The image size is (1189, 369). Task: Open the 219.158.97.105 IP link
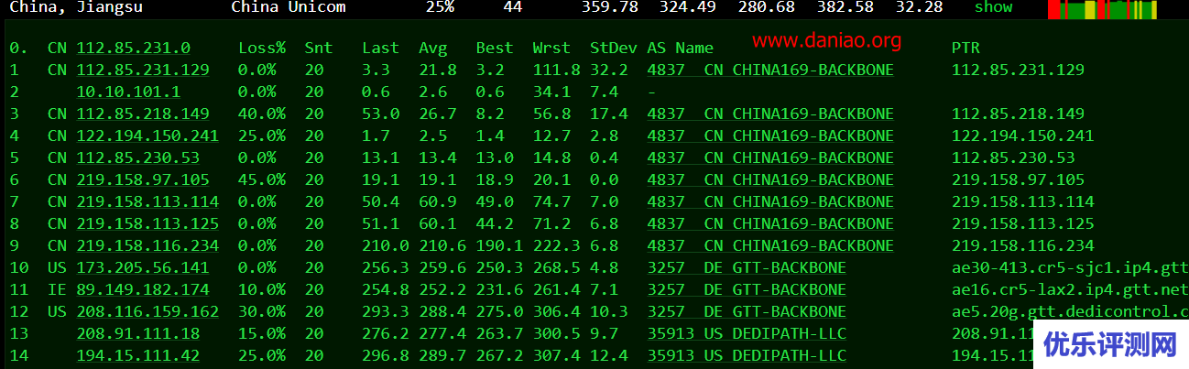(x=143, y=179)
